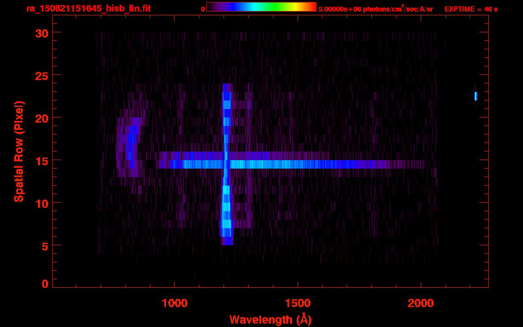Click the x-axis tick label 1000
Image resolution: width=523 pixels, height=327 pixels.
174,303
